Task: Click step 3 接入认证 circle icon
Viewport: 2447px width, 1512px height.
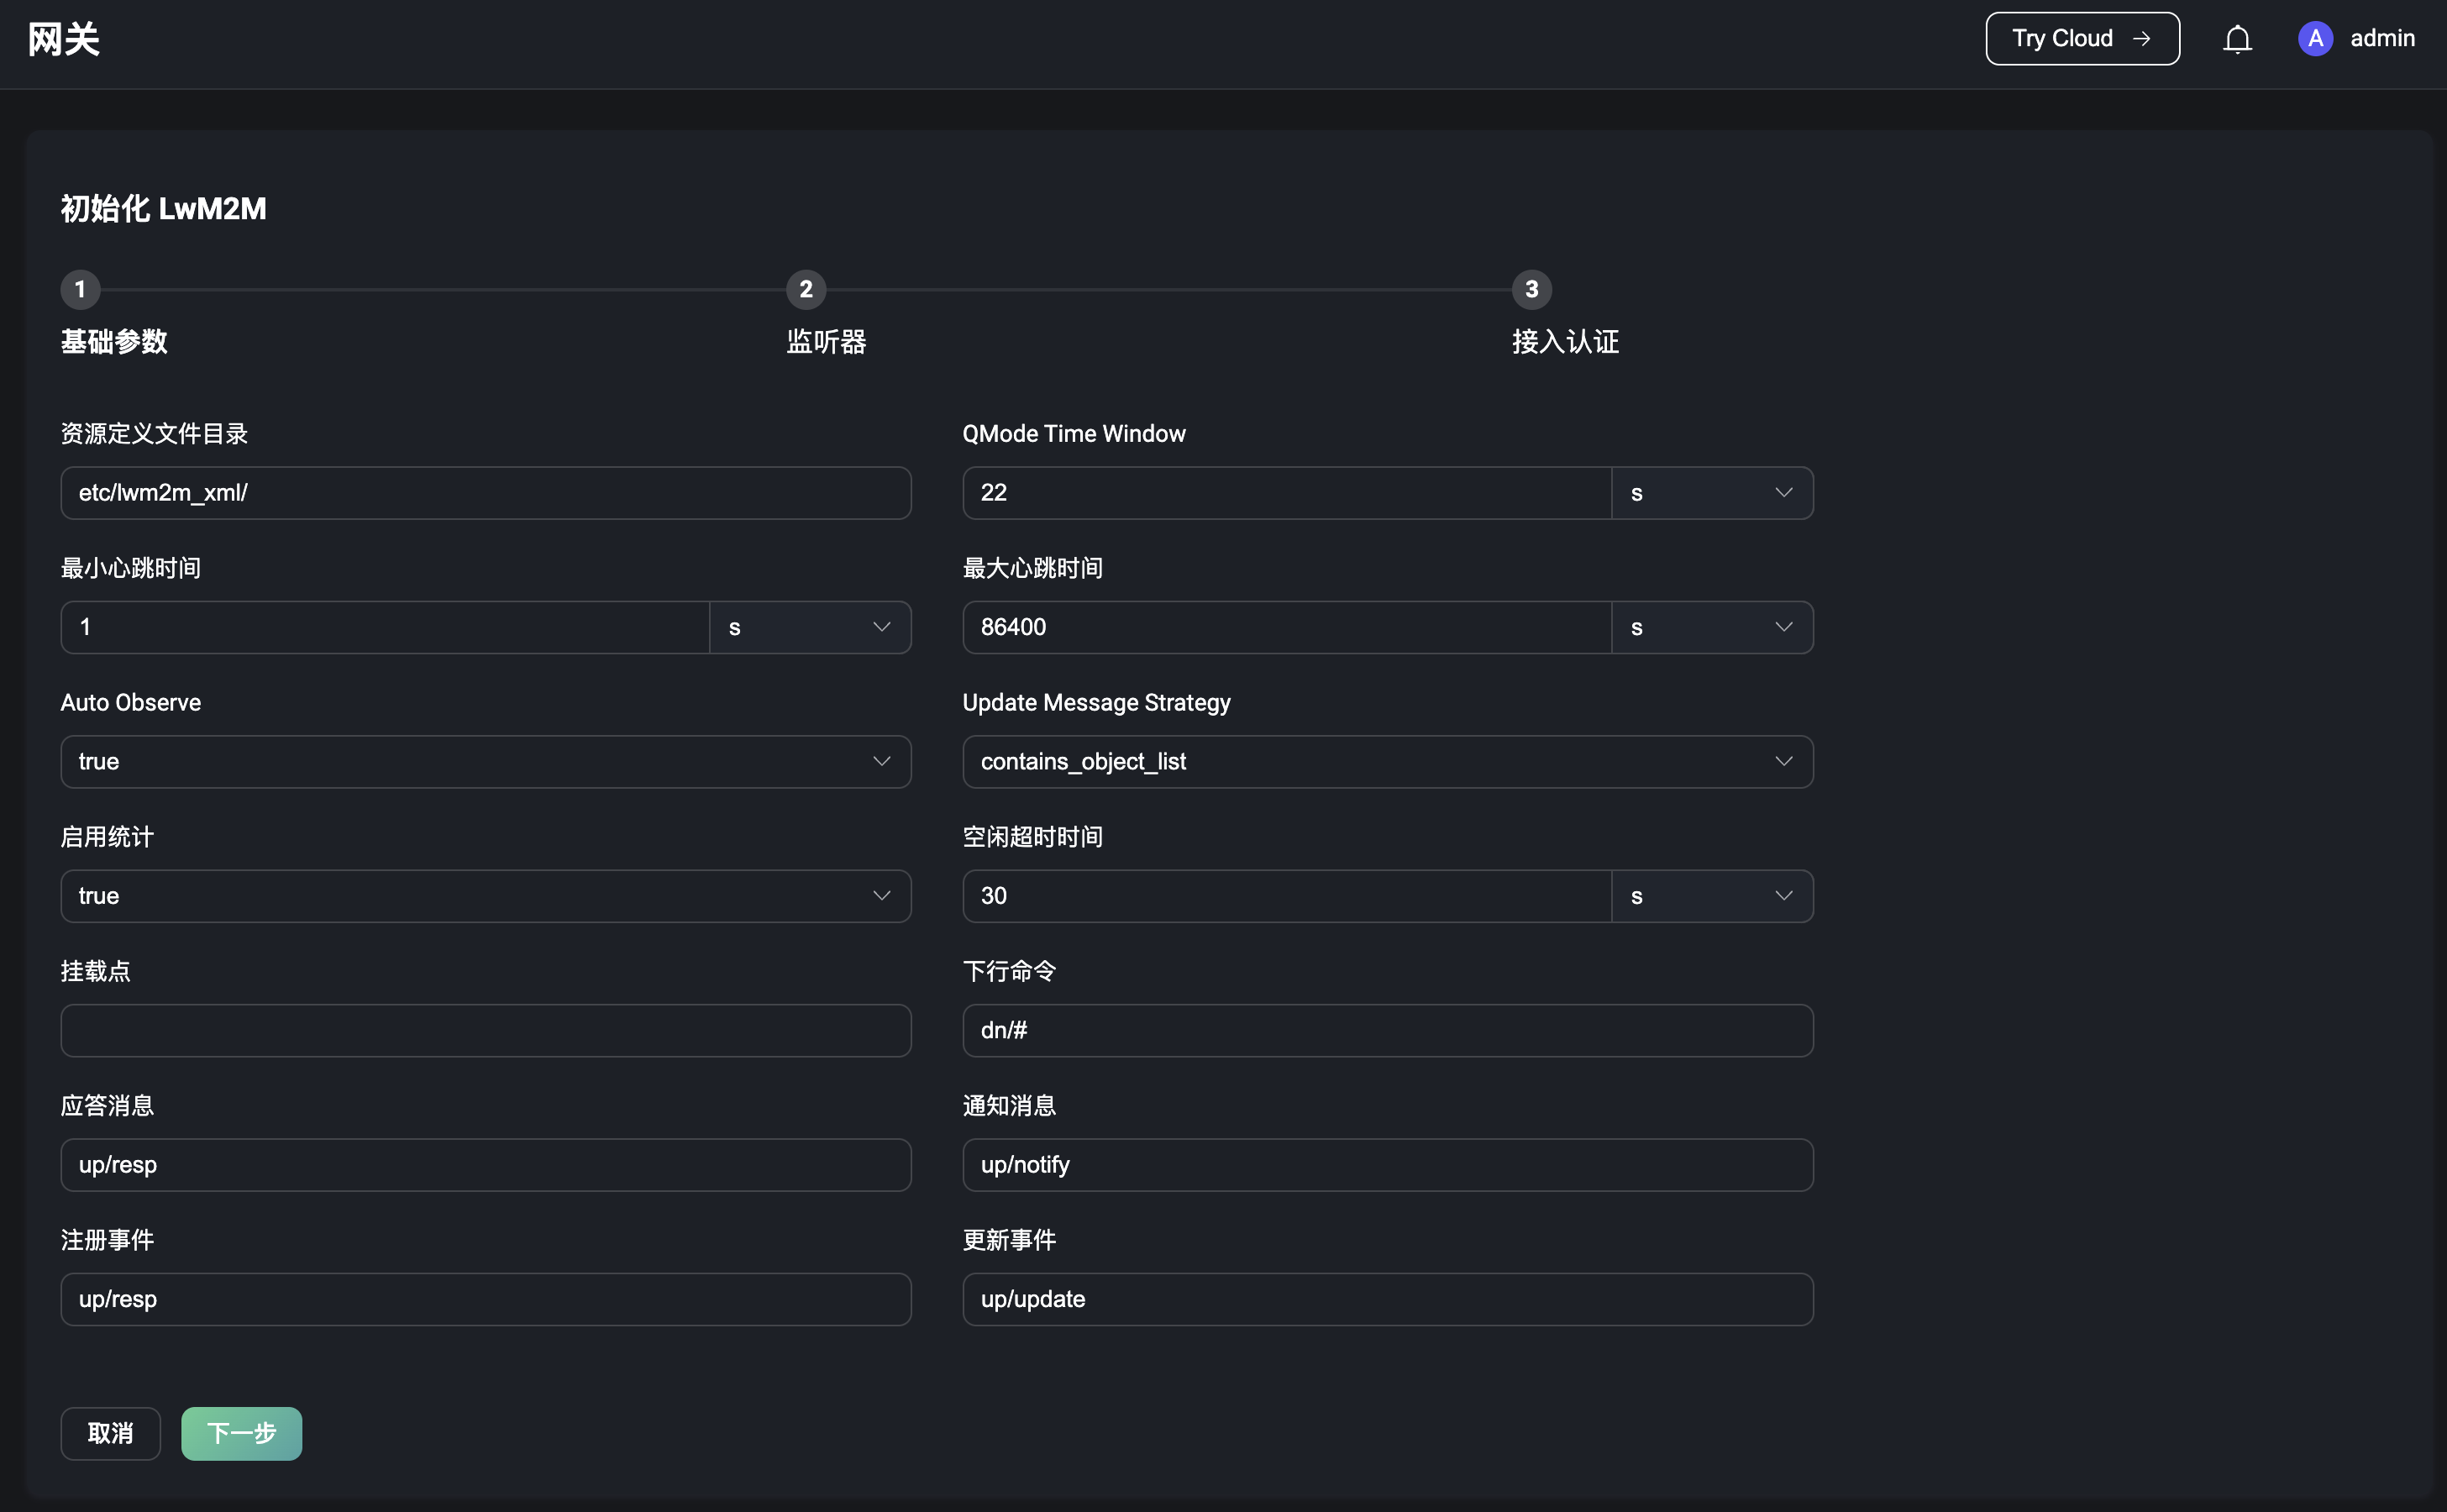Action: [x=1531, y=290]
